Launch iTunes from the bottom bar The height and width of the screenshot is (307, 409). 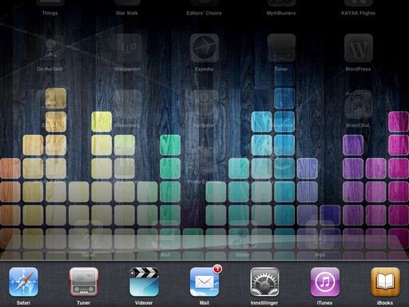325,282
